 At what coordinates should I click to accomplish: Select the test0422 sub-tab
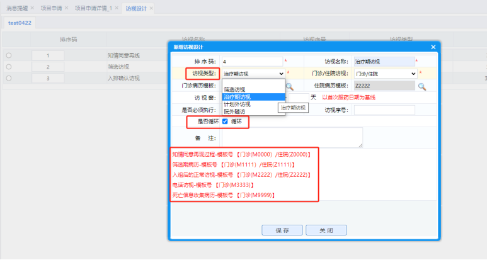click(20, 23)
